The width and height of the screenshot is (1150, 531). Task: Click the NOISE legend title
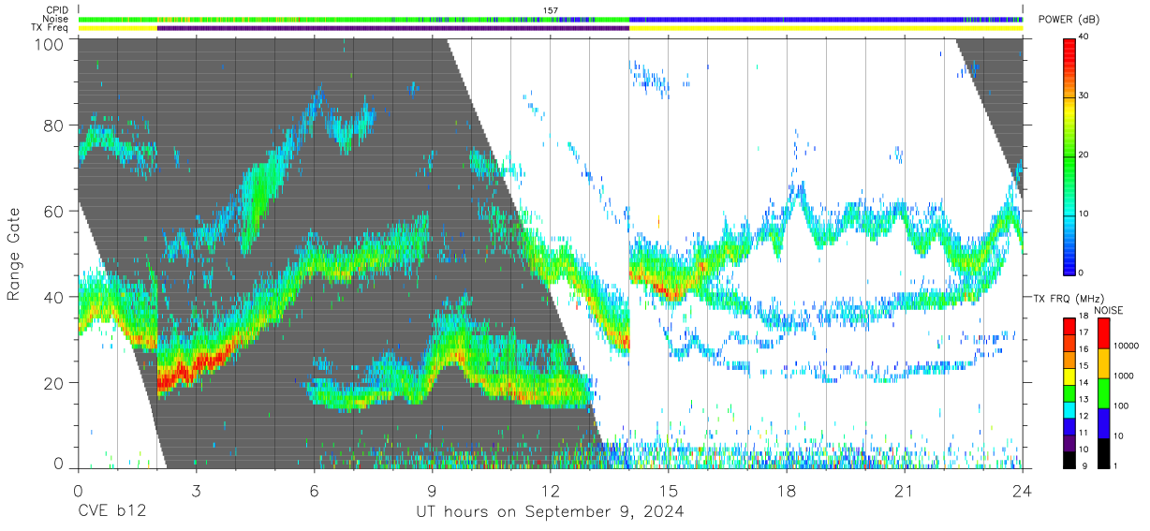1110,310
